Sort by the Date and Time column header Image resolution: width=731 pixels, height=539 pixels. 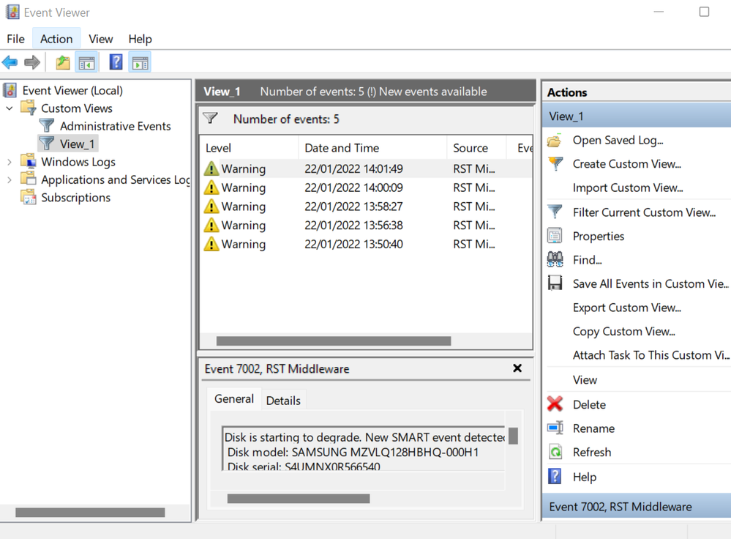point(372,148)
